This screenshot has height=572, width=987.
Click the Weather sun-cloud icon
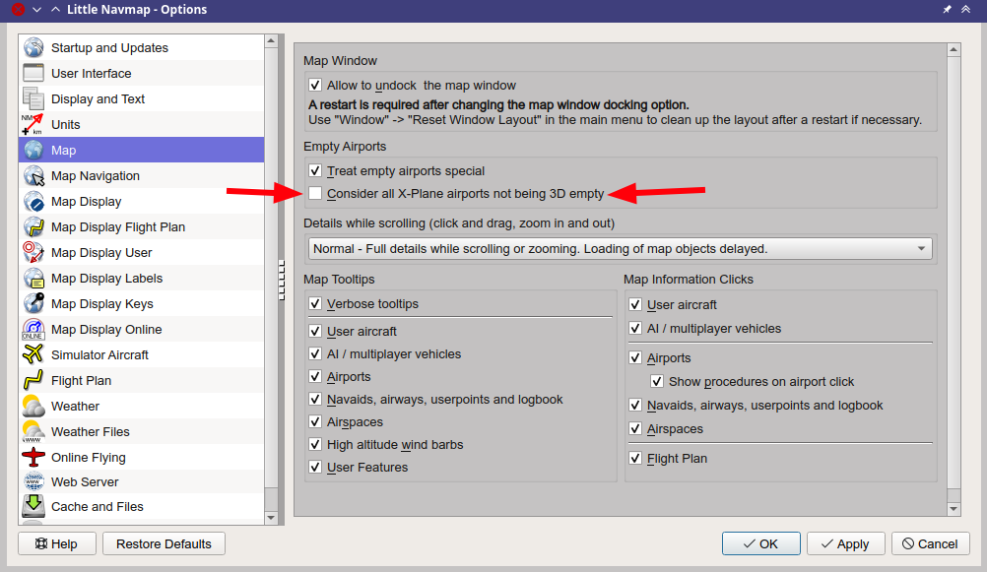33,406
